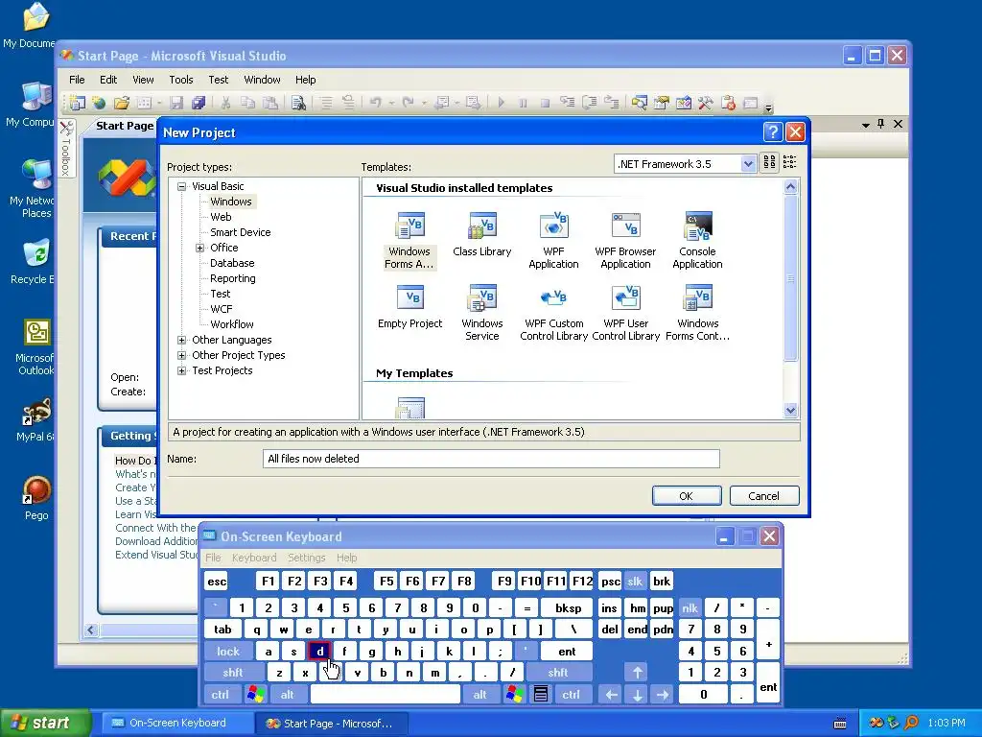Image resolution: width=982 pixels, height=737 pixels.
Task: Open the Pego desktop icon
Action: pyautogui.click(x=36, y=498)
